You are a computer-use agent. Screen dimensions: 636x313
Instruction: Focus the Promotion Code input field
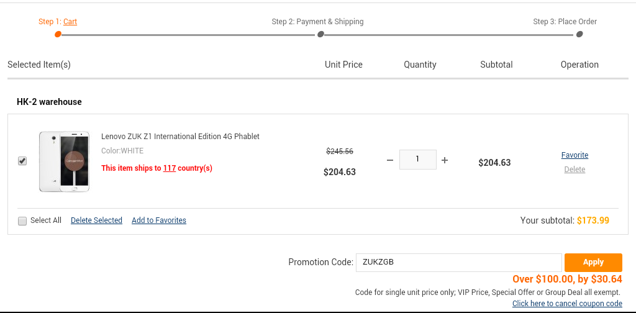tap(459, 262)
